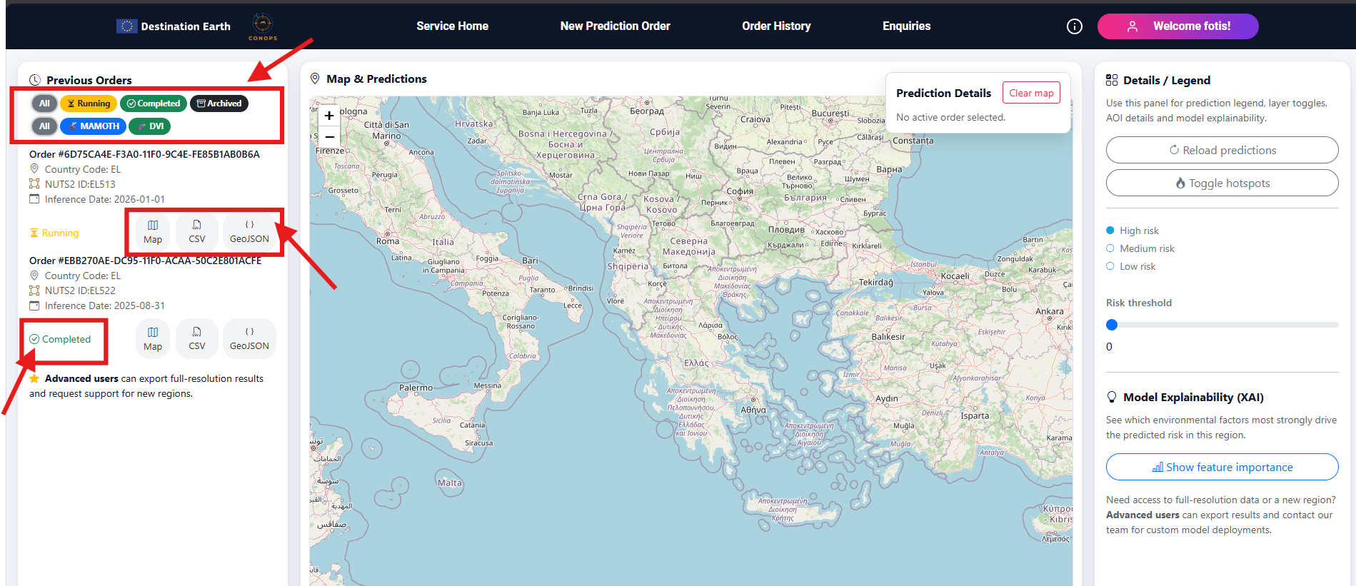
Task: Zoom out on the map
Action: tap(329, 136)
